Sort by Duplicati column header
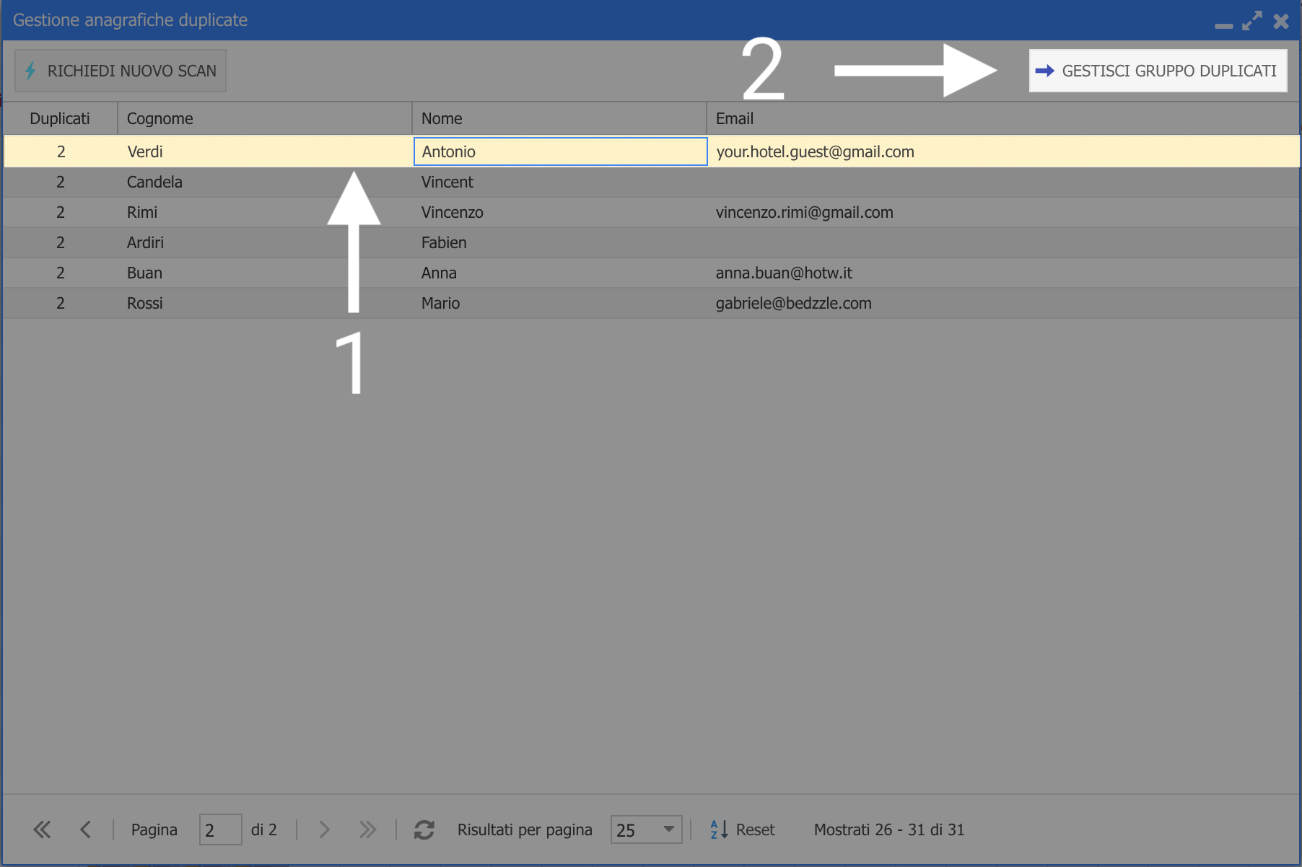The image size is (1302, 867). [60, 118]
